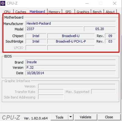Click the Close button at bottom

[x=109, y=117]
